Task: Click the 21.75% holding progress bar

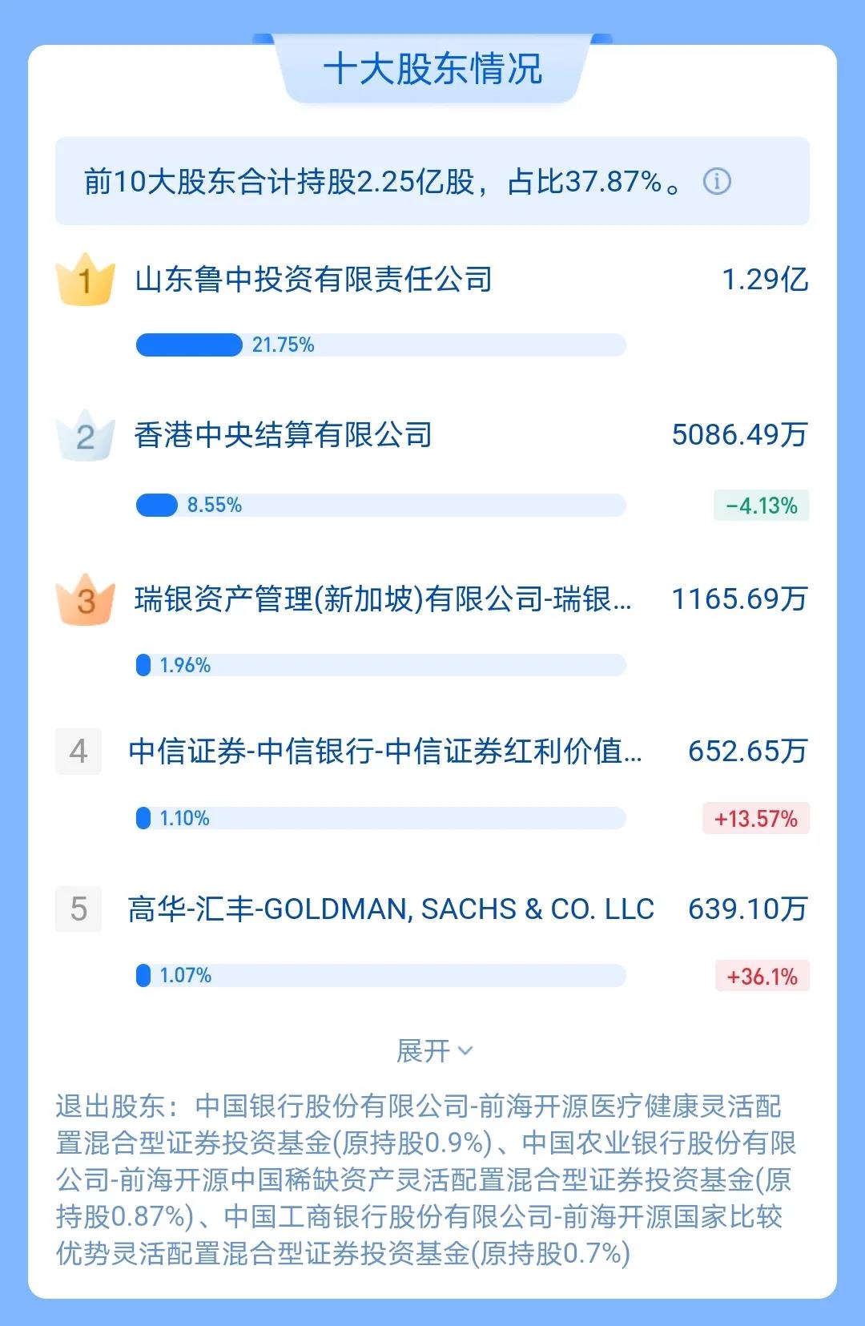Action: [380, 345]
